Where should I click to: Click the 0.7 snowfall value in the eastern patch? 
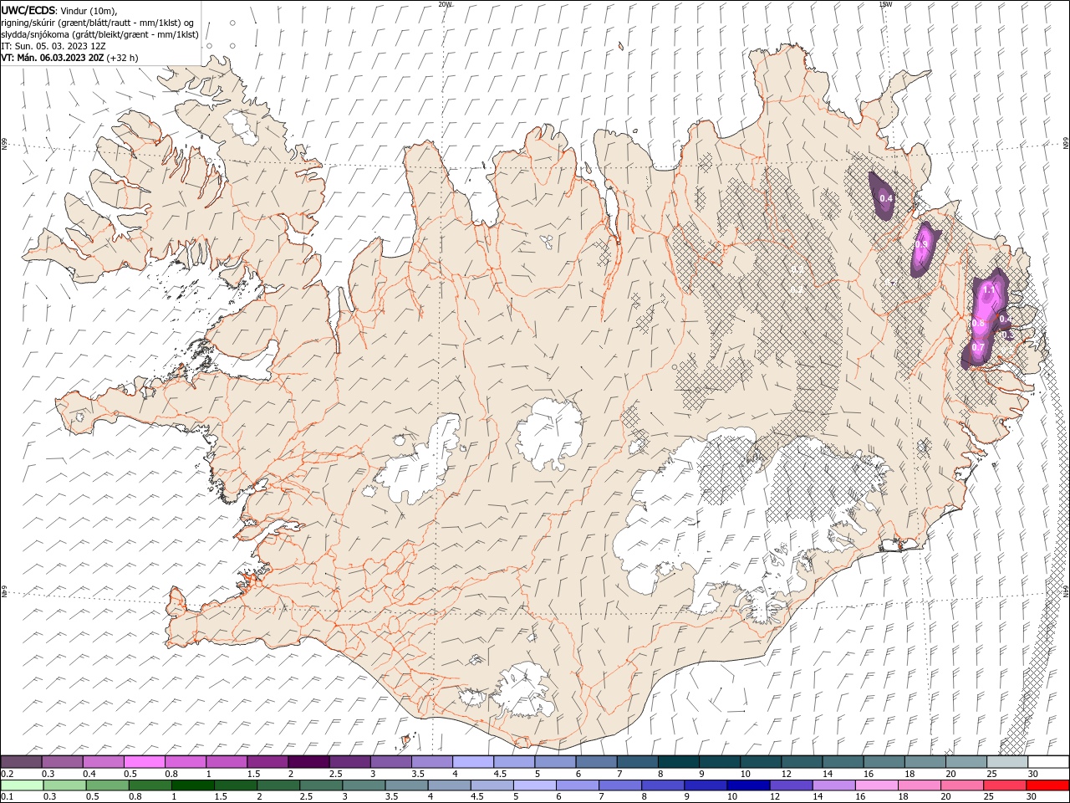(978, 347)
